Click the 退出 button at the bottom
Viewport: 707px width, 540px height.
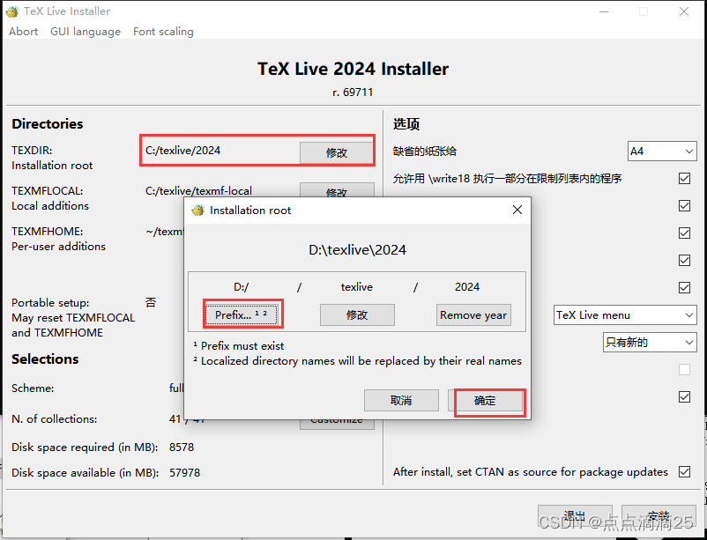click(575, 515)
